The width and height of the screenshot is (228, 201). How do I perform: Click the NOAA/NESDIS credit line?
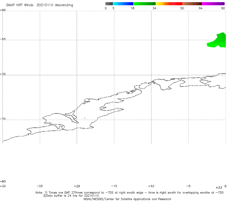coord(127,199)
